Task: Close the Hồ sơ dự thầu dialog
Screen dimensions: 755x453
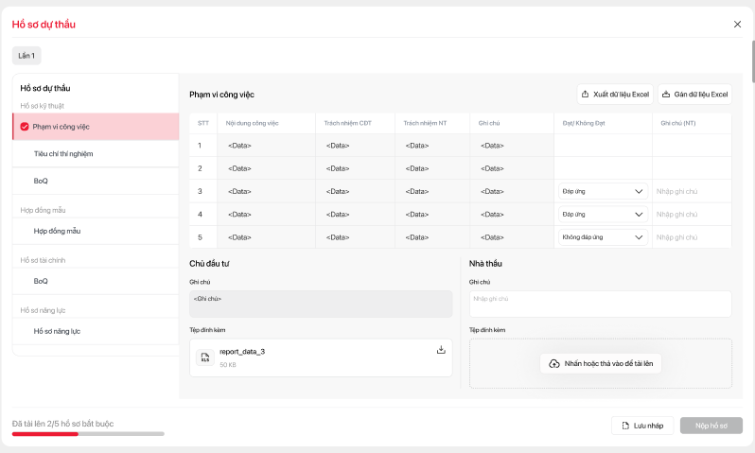Action: [737, 25]
